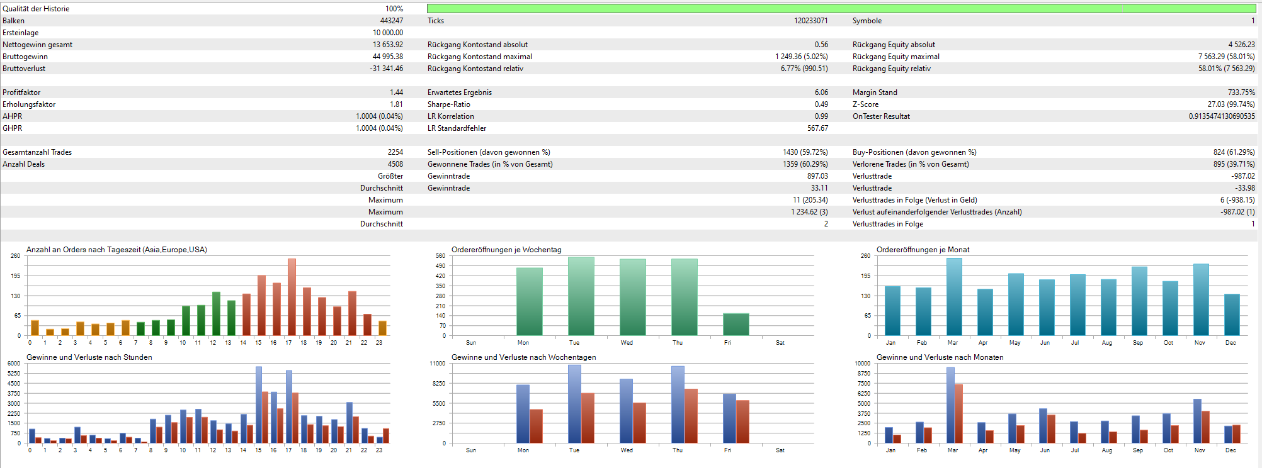1262x468 pixels.
Task: Select the value '6 (-938.15)'
Action: tap(1237, 200)
